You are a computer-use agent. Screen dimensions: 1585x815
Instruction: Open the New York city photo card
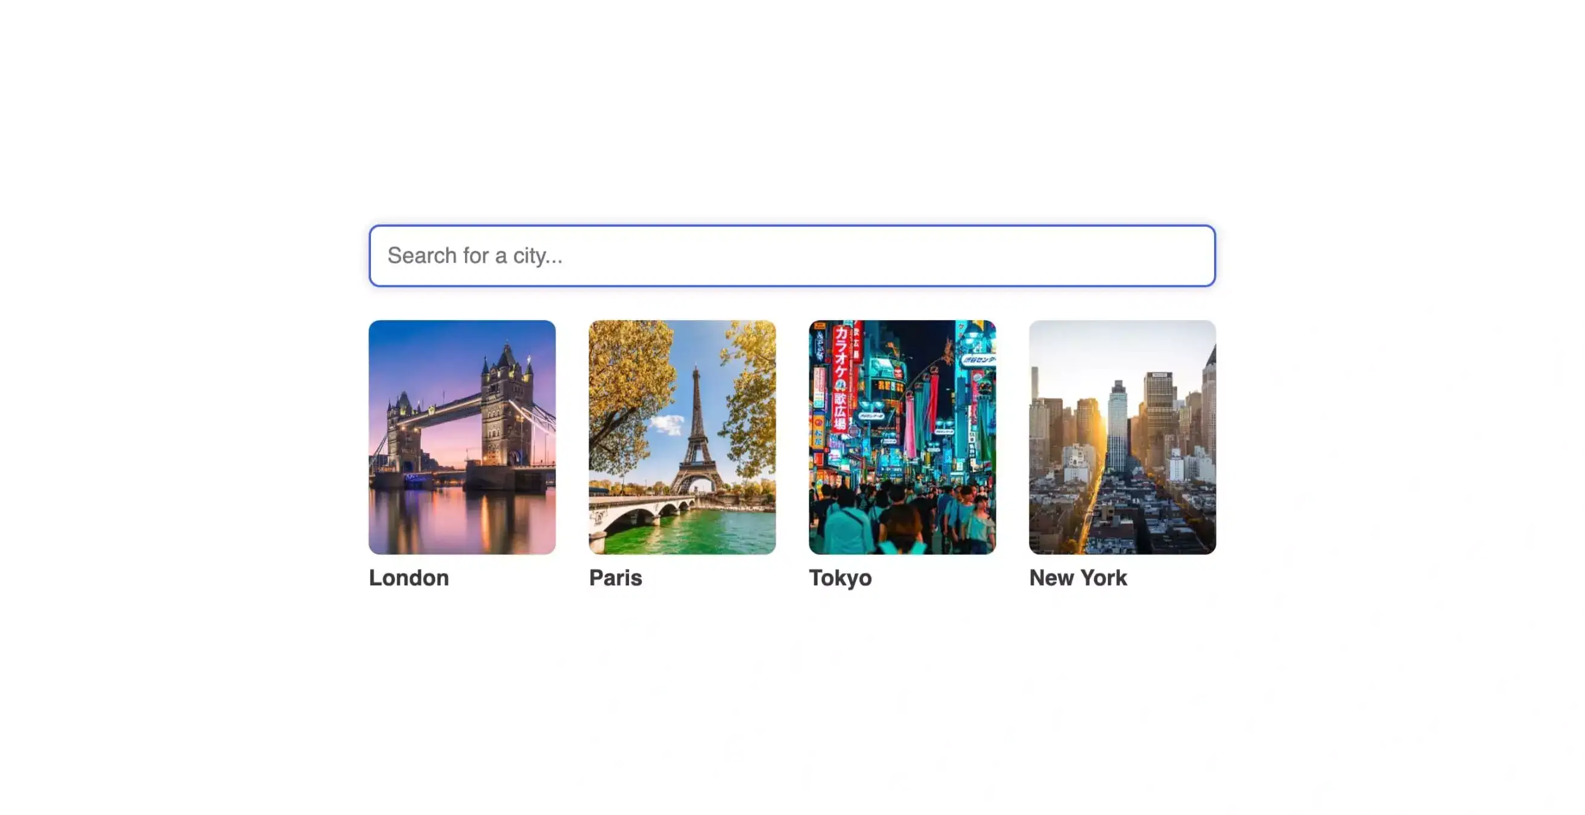pyautogui.click(x=1122, y=436)
